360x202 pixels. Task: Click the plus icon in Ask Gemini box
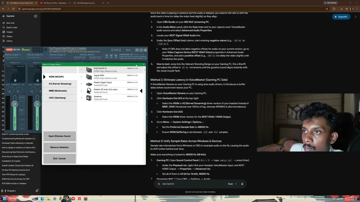(159, 184)
